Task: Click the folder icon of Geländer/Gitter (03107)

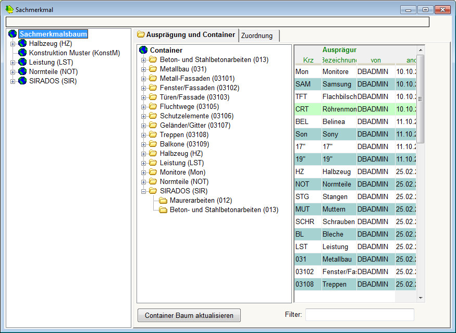Action: click(153, 125)
